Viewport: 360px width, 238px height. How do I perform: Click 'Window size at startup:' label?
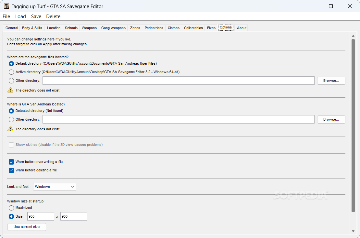point(26,201)
